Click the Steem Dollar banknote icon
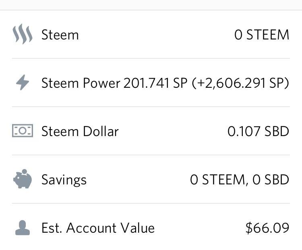302x250 pixels. 22,131
